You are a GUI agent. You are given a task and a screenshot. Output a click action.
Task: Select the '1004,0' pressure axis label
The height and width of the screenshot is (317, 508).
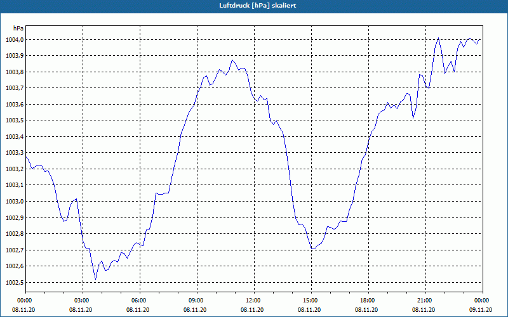point(14,40)
